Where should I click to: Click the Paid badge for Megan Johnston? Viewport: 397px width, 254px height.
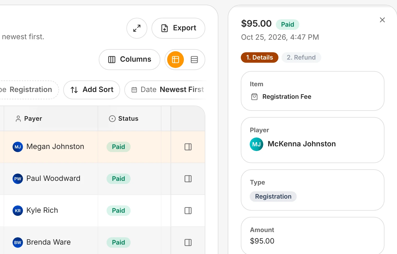(x=119, y=147)
